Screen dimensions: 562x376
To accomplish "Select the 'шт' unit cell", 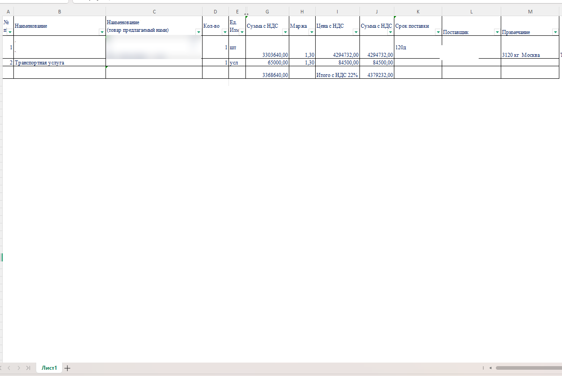I will 237,47.
